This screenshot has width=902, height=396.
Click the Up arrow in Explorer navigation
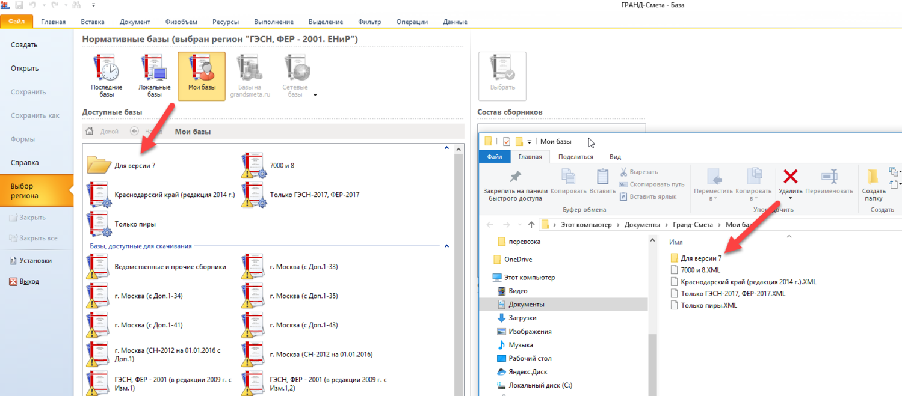pos(531,225)
